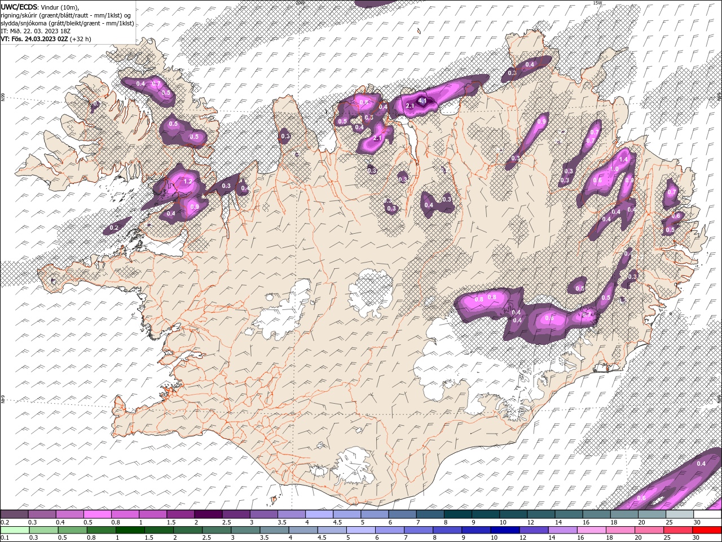Pick the magenta 1 swatch in top legend row
The width and height of the screenshot is (722, 542).
click(x=153, y=514)
